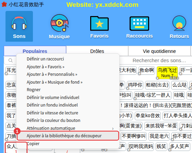Play the 哇哦-综艺一群人 sound

(x=153, y=95)
